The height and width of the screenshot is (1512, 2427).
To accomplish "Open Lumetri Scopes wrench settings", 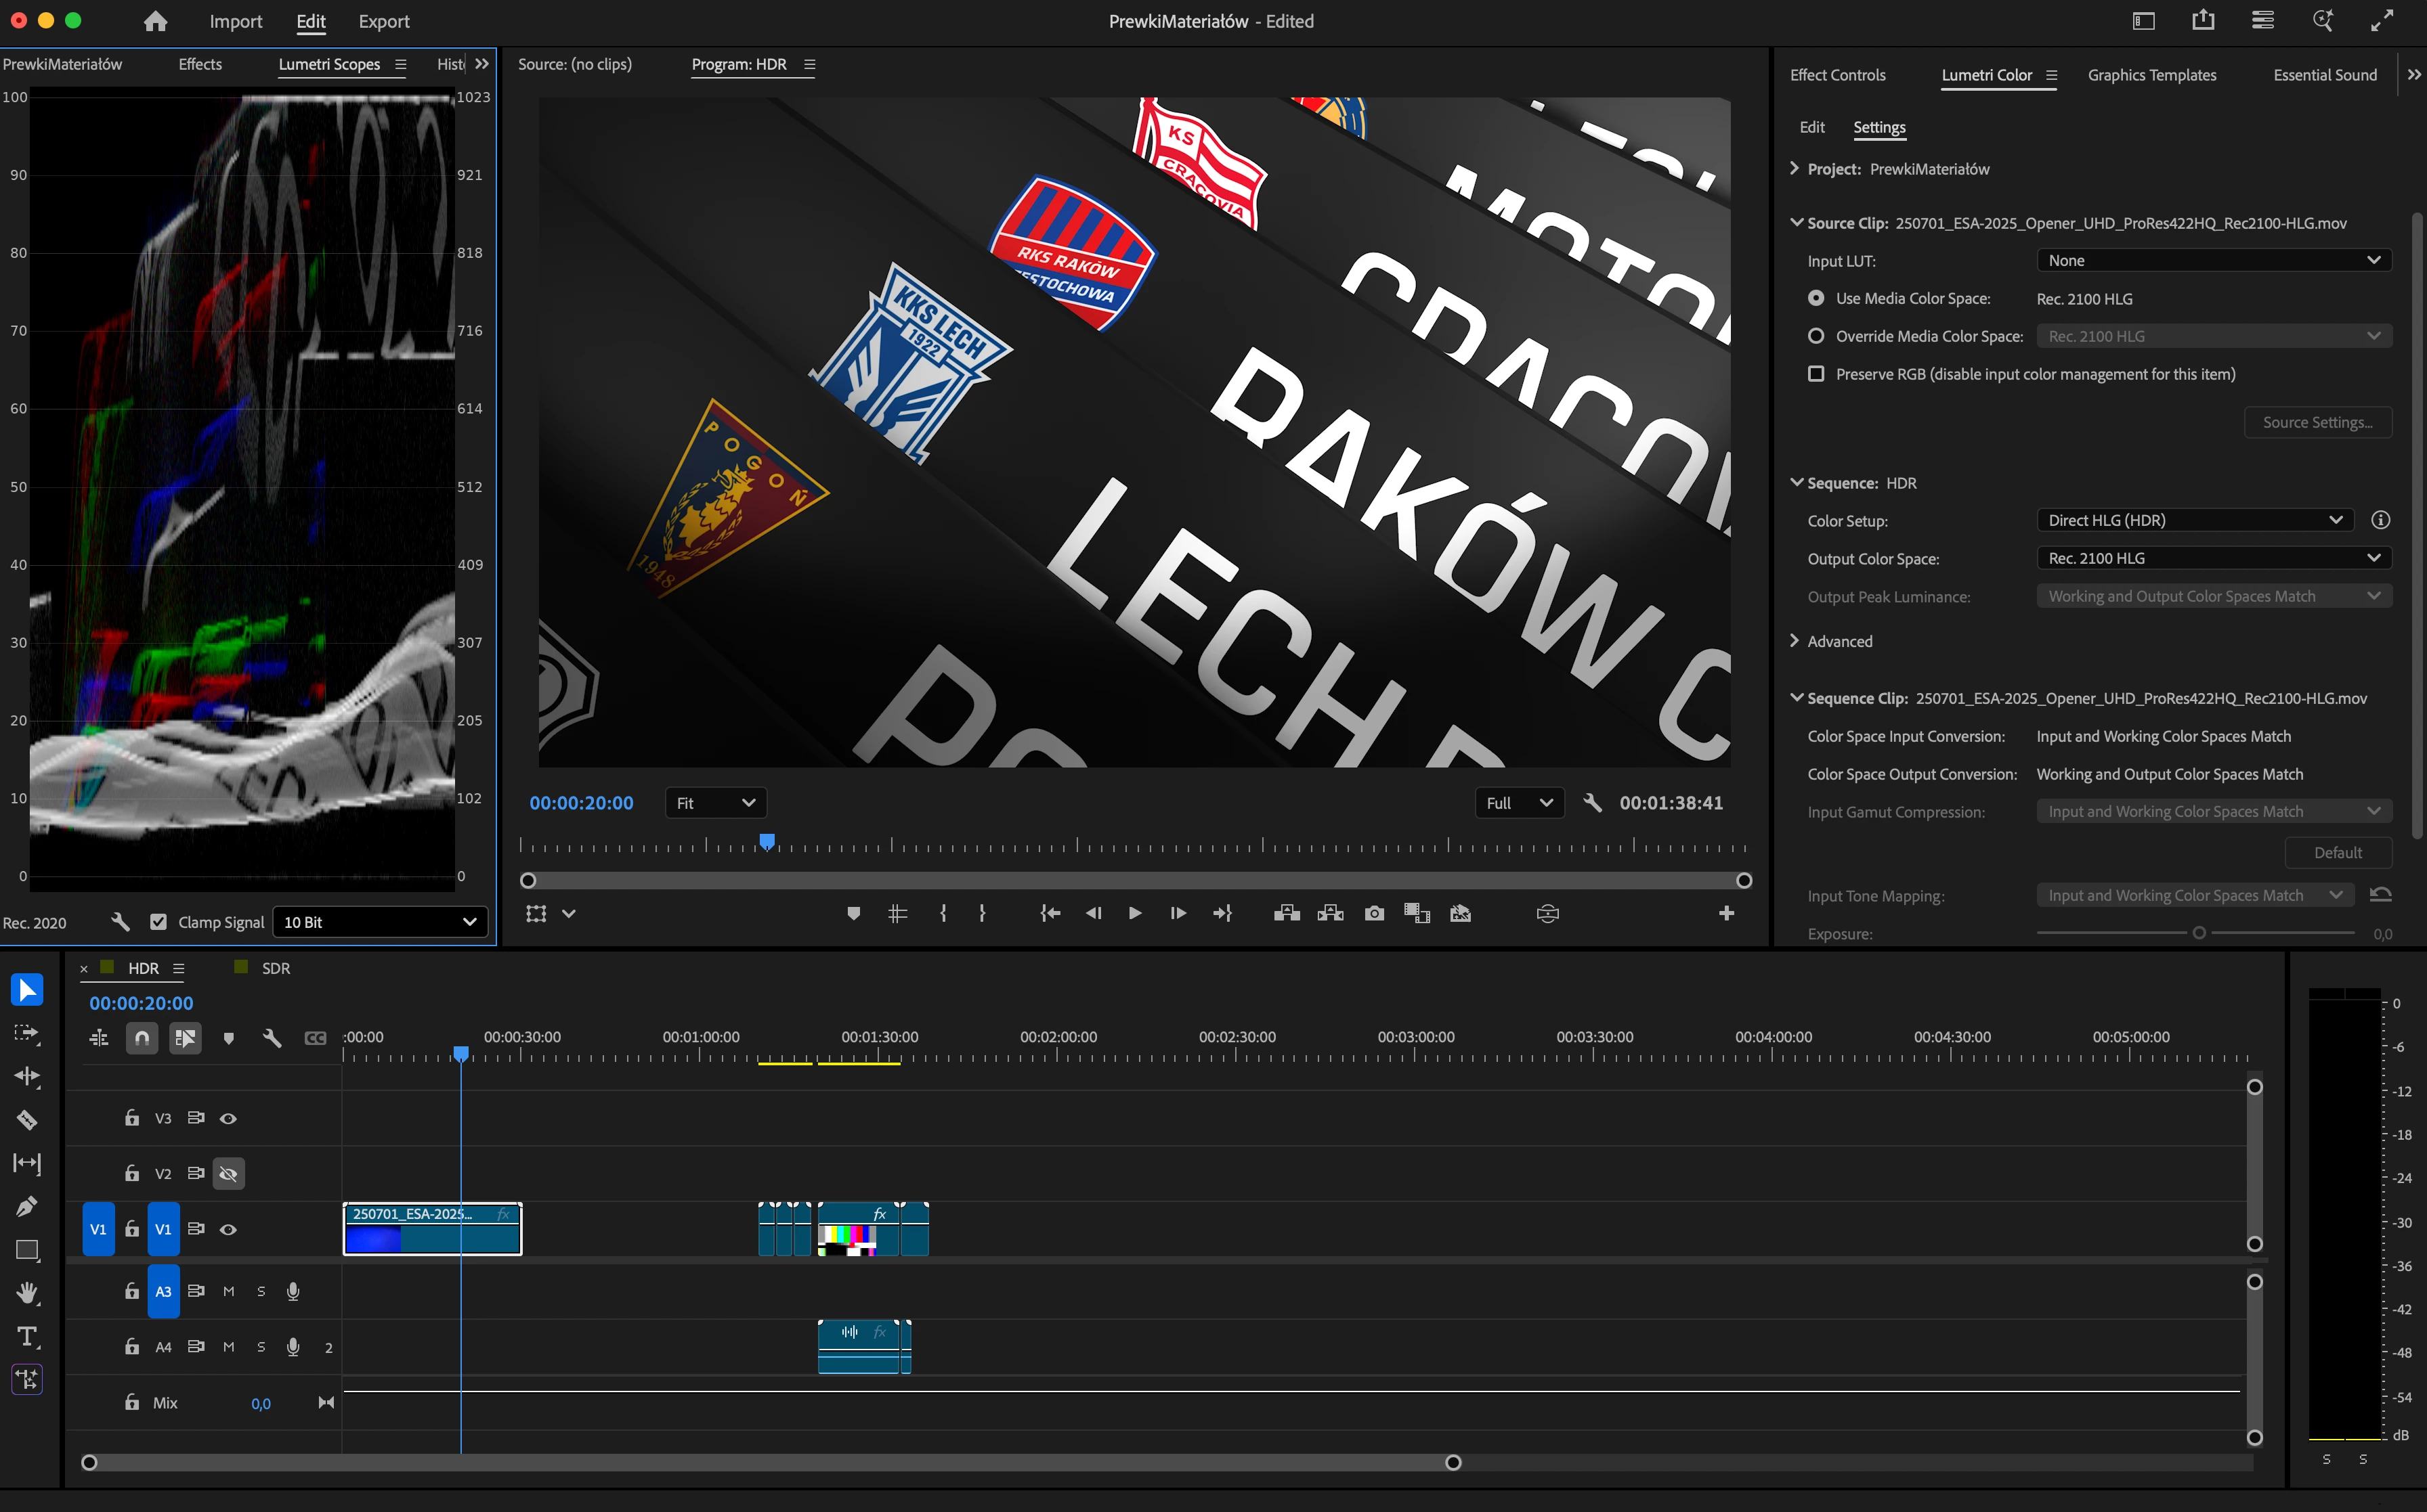I will (x=120, y=922).
